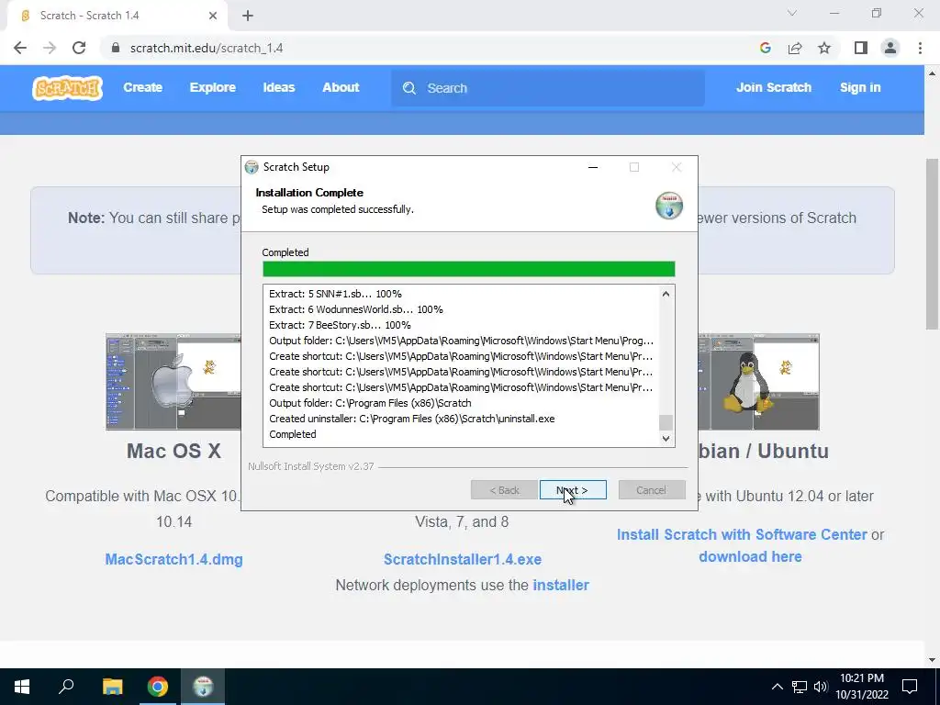Select 'Output folder: C:\Program Files (x86)\Scratch' line
Viewport: 940px width, 705px height.
coord(370,403)
